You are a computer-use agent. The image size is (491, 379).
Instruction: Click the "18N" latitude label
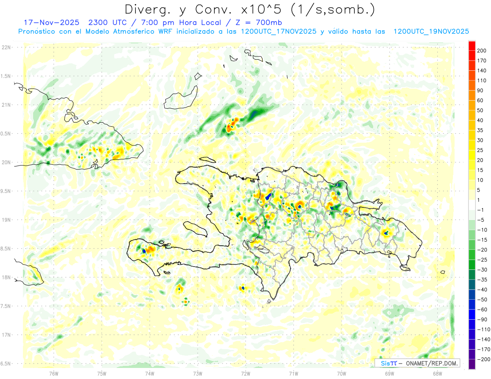[6, 277]
